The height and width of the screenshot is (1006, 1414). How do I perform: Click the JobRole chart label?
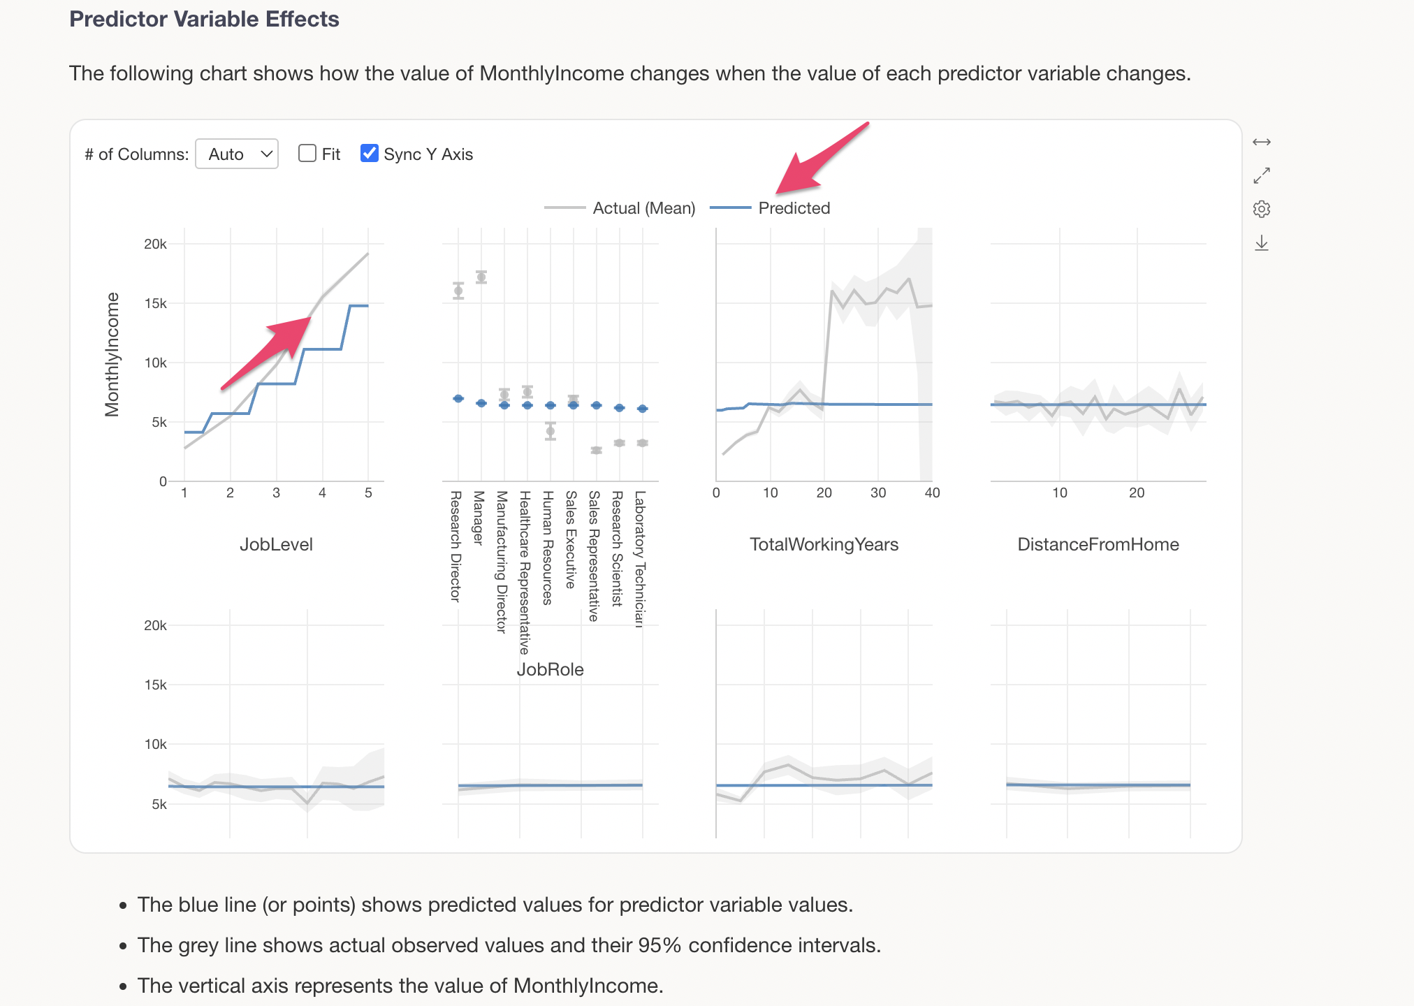(x=550, y=669)
